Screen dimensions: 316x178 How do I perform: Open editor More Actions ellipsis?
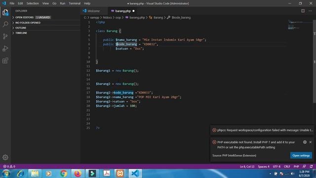[x=310, y=11]
